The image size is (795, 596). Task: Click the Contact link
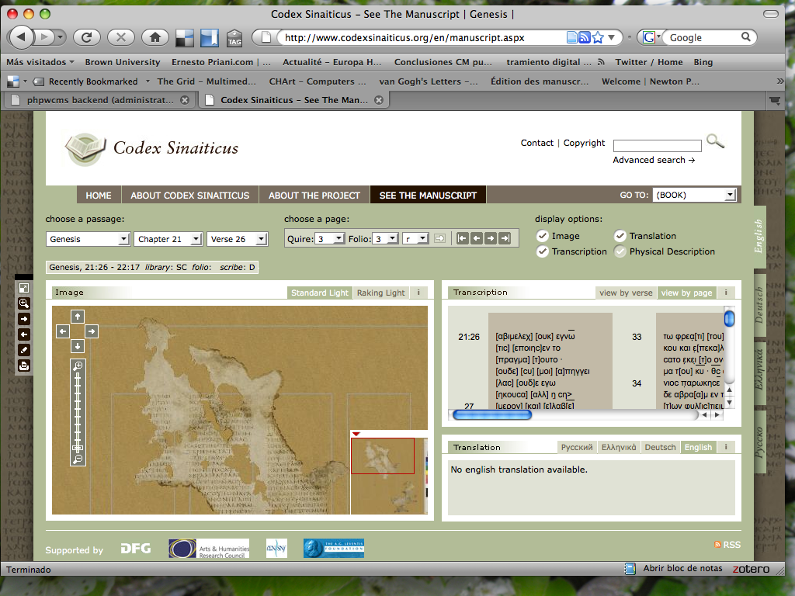click(536, 143)
